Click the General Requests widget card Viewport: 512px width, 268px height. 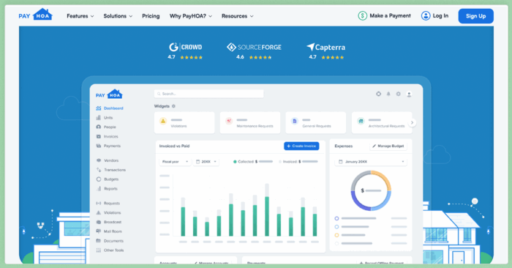point(315,122)
